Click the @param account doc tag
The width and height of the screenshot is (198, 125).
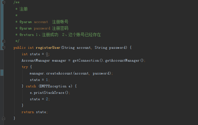point(34,22)
